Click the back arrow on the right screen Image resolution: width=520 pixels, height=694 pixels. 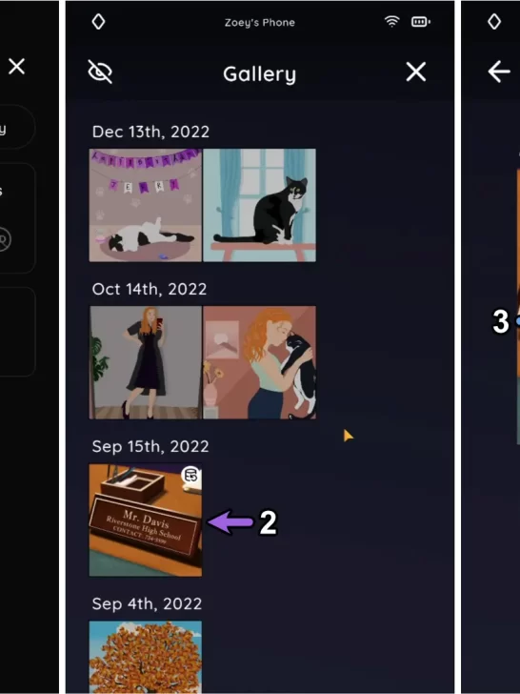(x=499, y=71)
